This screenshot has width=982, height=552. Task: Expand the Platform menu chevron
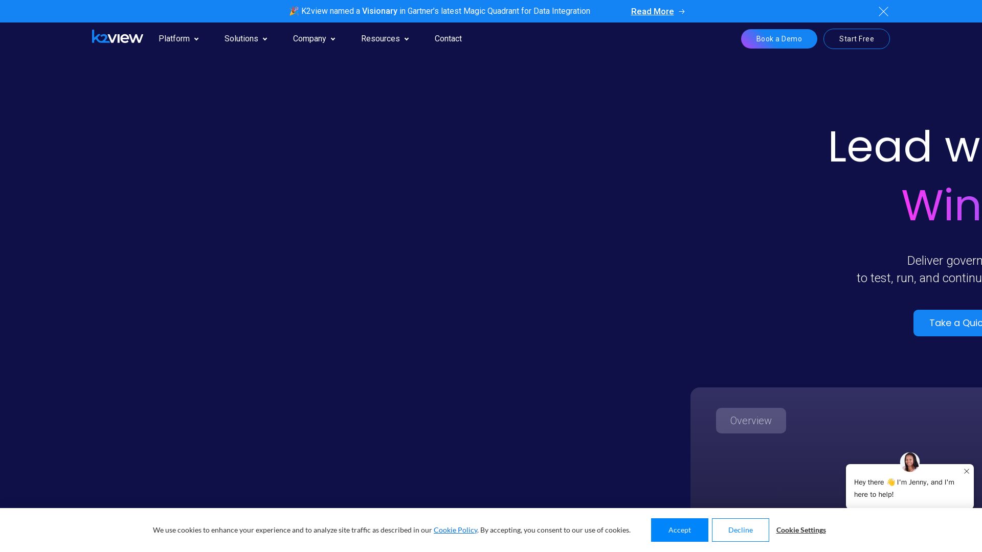pyautogui.click(x=196, y=39)
